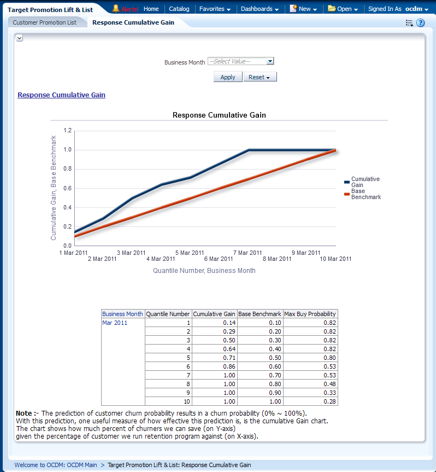Open the ocdm signed-in user menu
Screen dimensions: 436x472
tap(416, 9)
